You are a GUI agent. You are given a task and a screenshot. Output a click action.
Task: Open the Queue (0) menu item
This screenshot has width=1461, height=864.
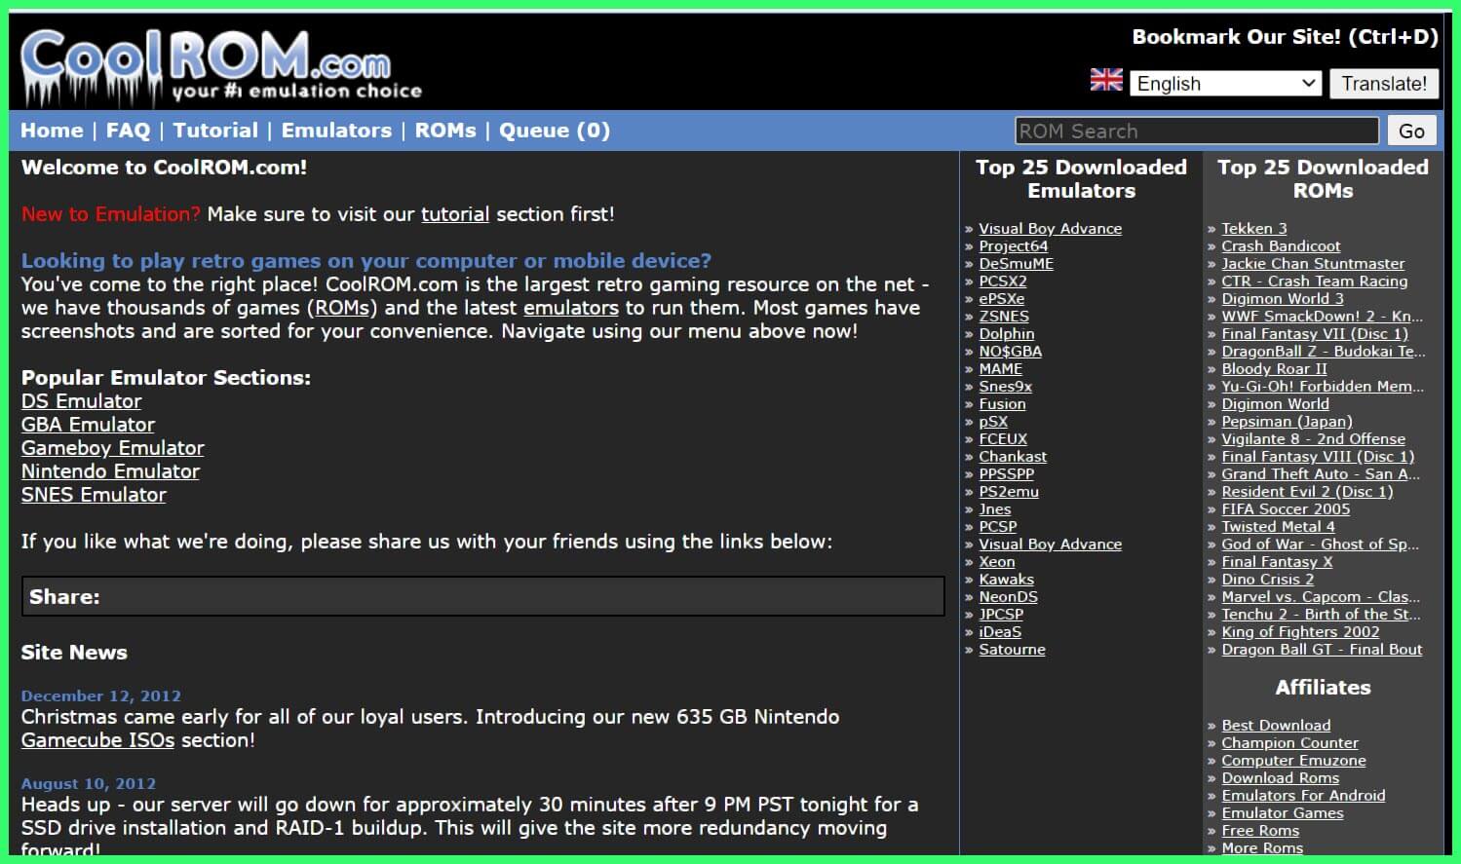click(555, 131)
